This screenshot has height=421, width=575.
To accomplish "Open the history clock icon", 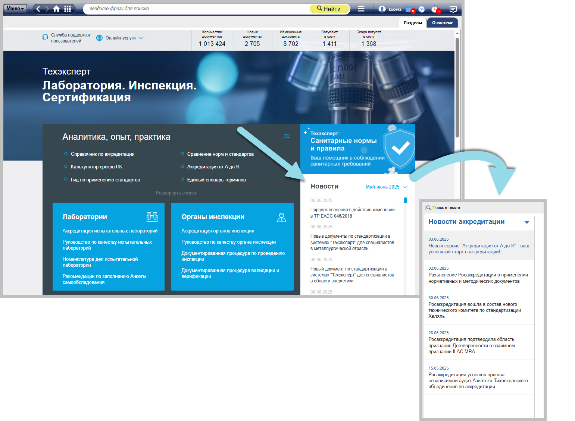I will (422, 9).
